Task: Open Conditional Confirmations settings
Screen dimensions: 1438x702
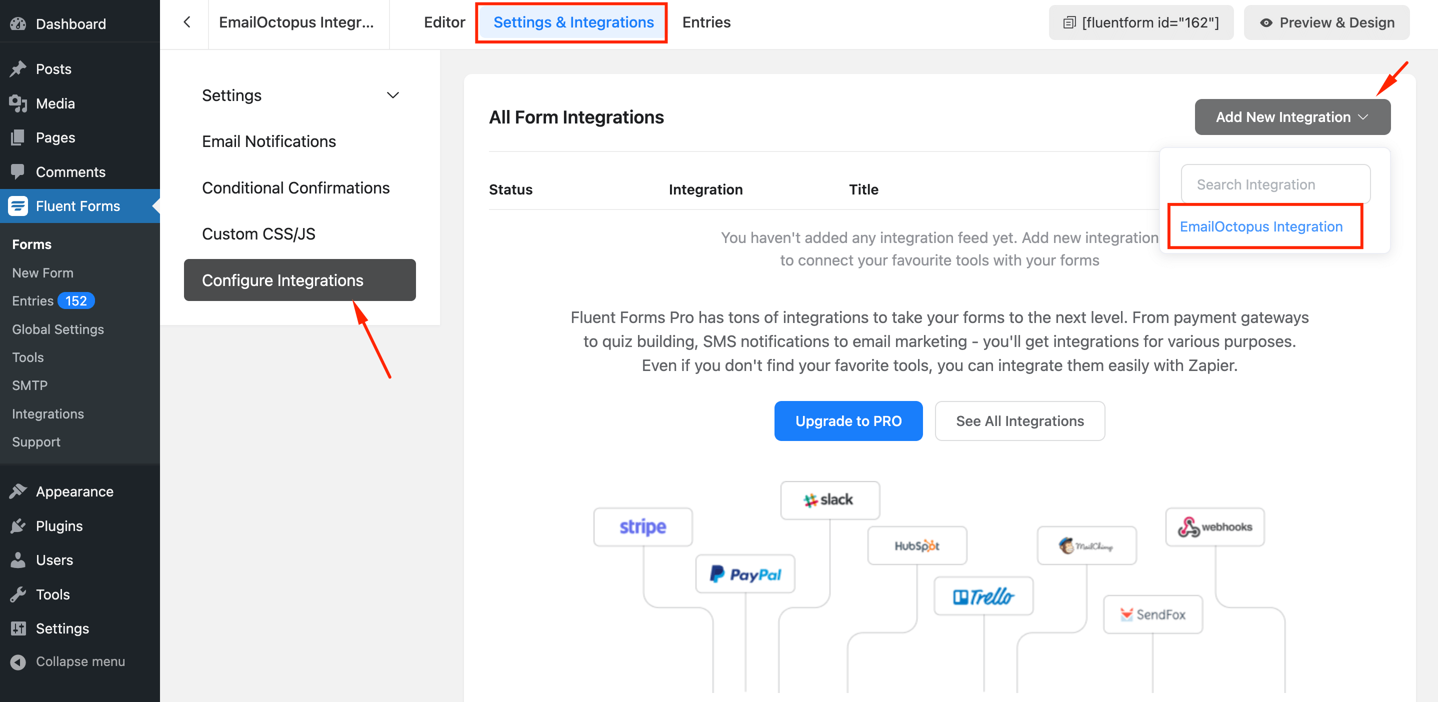Action: [295, 188]
